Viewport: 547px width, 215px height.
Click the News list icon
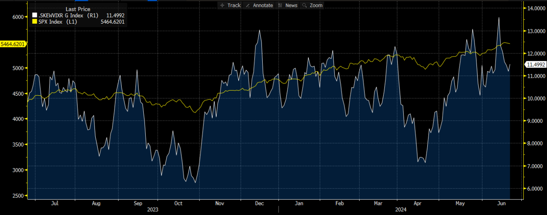click(280, 5)
